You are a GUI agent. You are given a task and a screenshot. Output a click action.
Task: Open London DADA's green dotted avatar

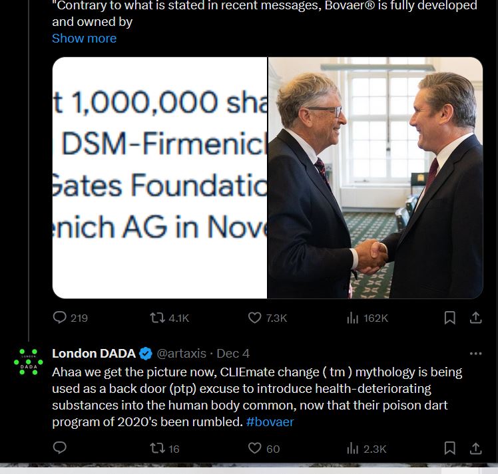[x=29, y=362]
